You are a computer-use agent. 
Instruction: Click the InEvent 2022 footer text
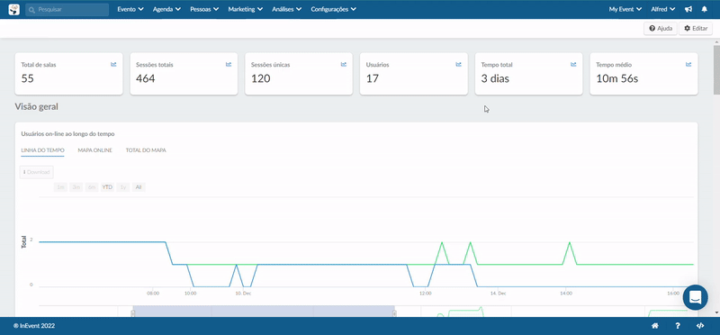tap(34, 326)
